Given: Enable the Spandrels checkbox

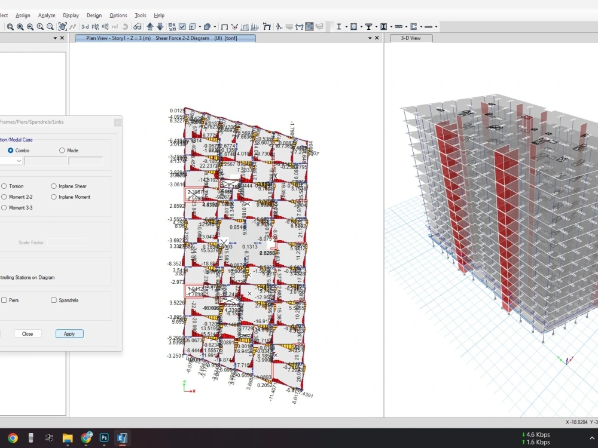Looking at the screenshot, I should 54,300.
